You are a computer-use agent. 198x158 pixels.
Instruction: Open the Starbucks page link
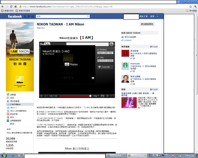point(135,64)
